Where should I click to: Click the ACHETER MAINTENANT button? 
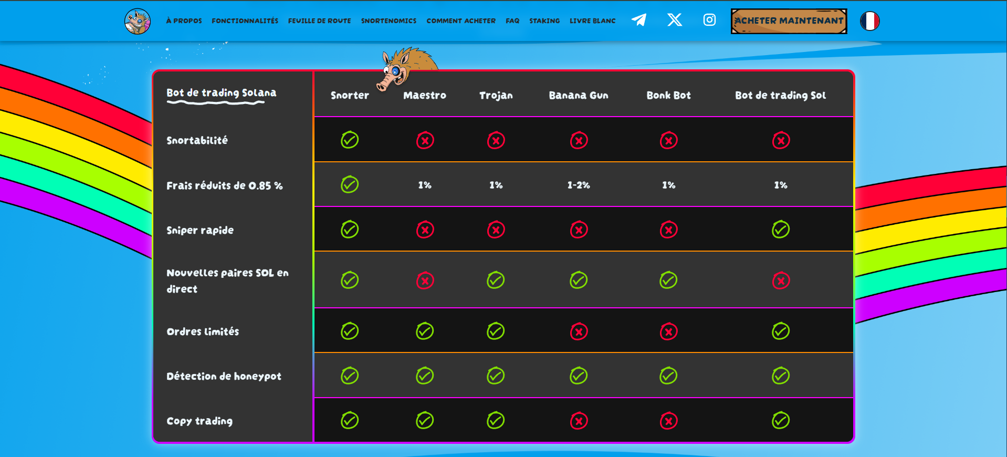(x=789, y=21)
